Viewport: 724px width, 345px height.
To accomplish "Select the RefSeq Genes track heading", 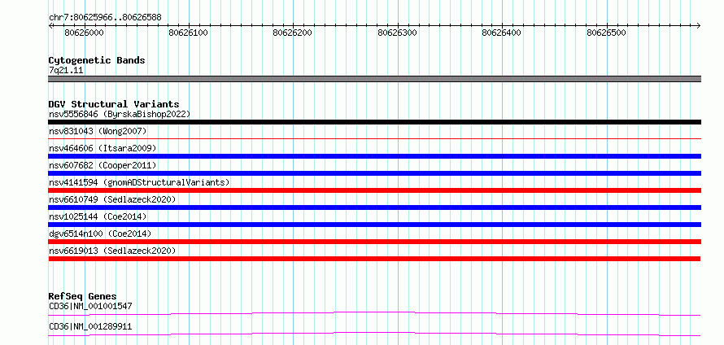I will tap(83, 296).
